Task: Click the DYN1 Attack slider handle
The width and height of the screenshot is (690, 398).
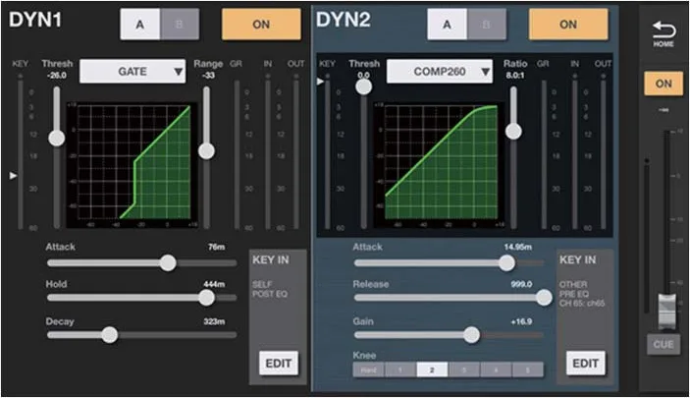Action: (168, 262)
